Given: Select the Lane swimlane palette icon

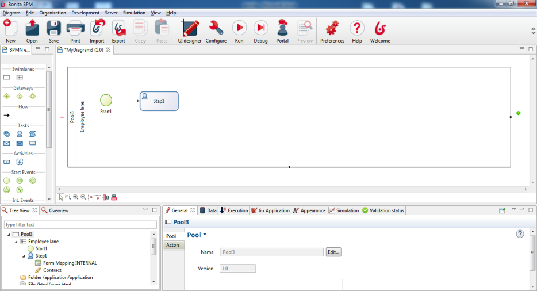Looking at the screenshot, I should (20, 78).
